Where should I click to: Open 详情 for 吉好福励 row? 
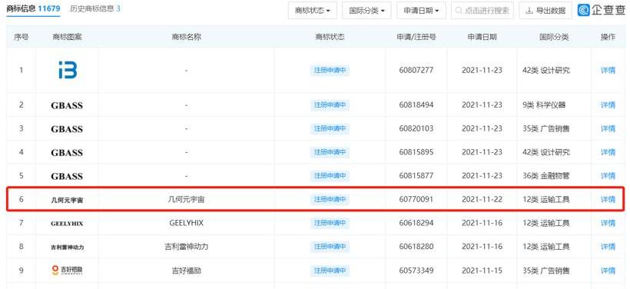608,271
